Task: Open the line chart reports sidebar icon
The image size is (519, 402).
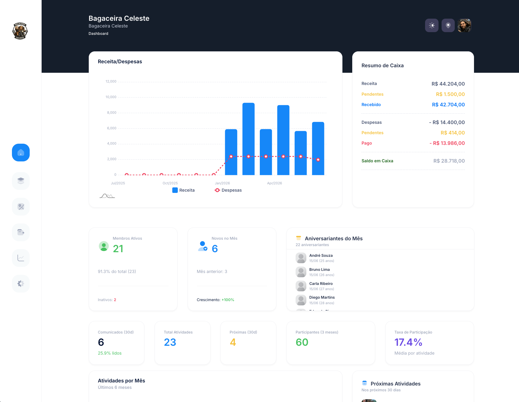Action: 21,258
